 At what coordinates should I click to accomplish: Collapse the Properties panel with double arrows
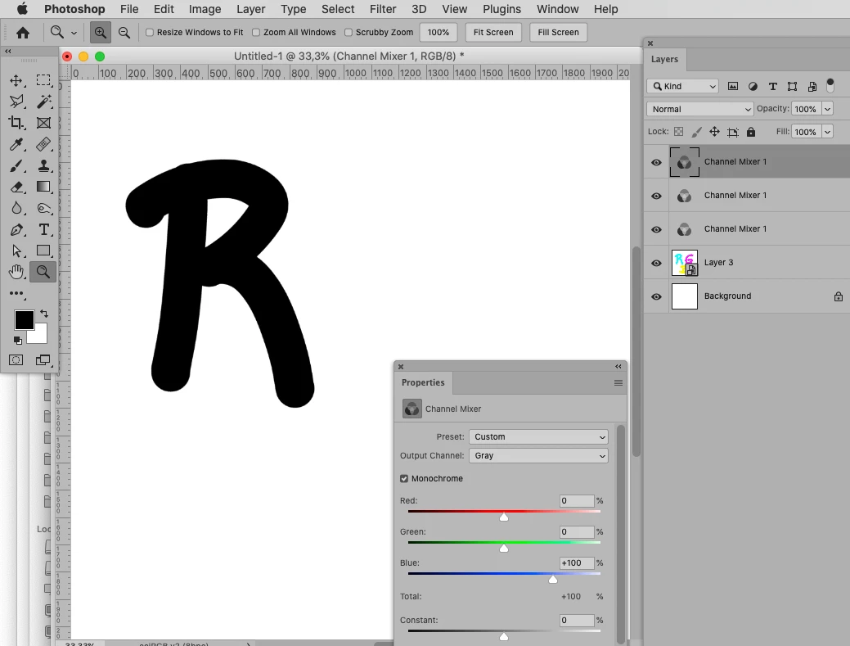click(618, 367)
